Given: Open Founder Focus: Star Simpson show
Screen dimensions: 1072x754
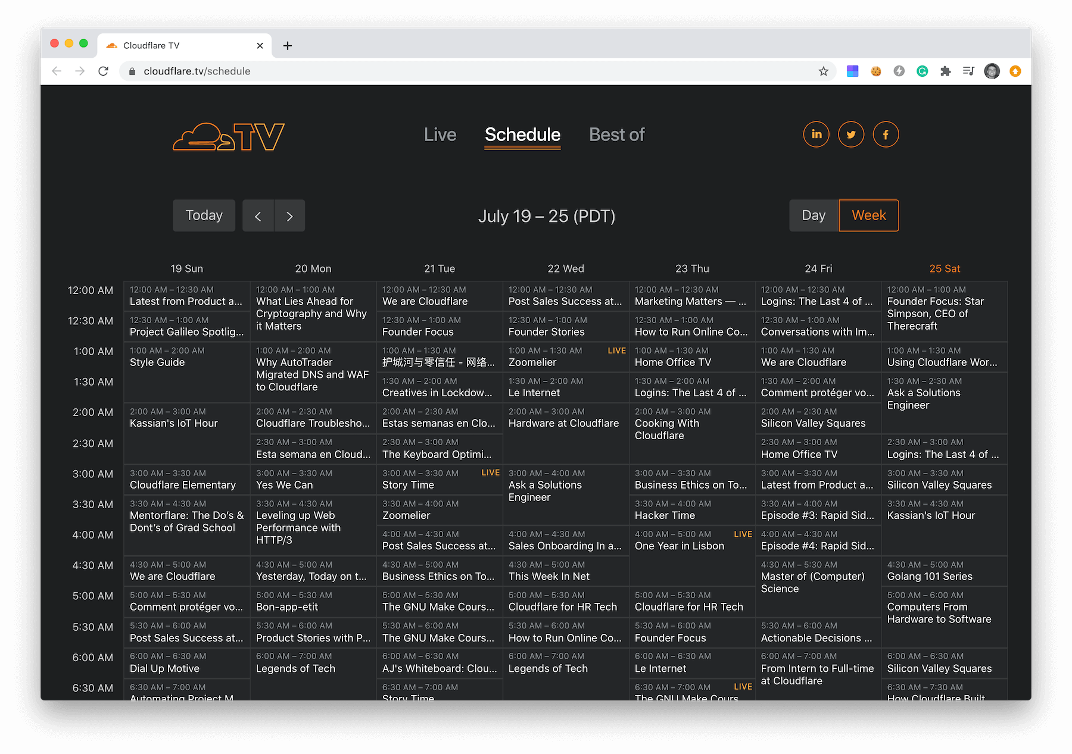Looking at the screenshot, I should click(945, 311).
